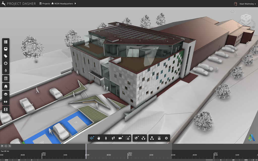Image resolution: width=258 pixels, height=161 pixels.
Task: Activate the Pan hand tool
Action: coord(99,138)
